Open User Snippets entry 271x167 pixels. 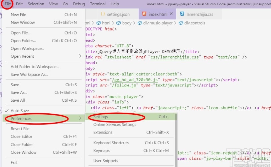[x=131, y=161]
